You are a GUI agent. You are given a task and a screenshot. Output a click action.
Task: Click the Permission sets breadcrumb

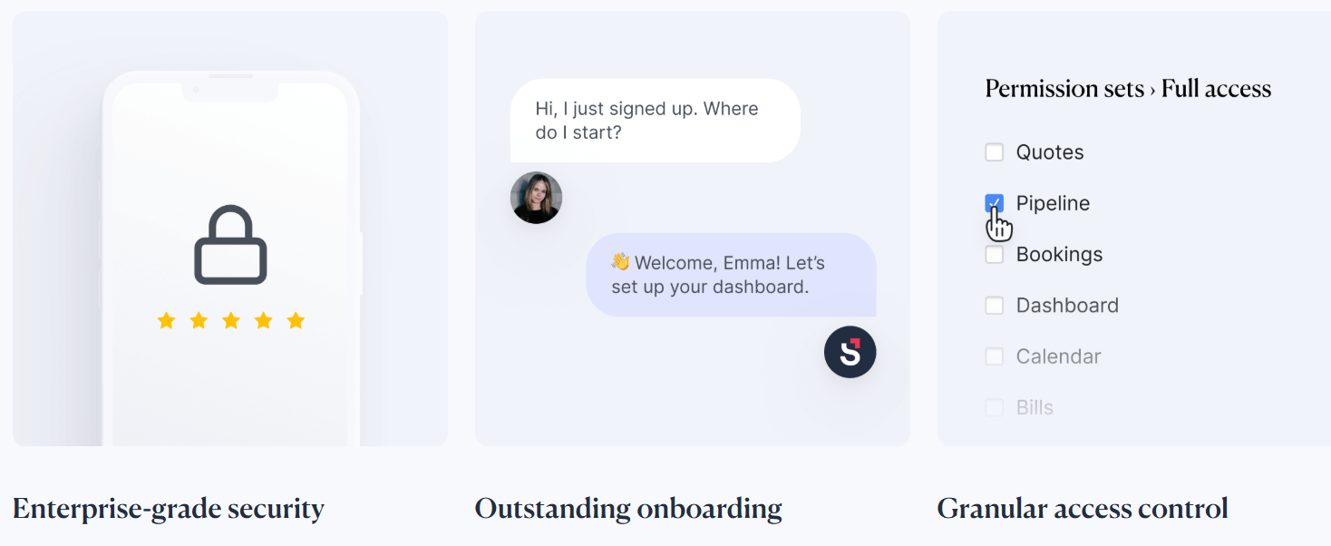coord(1064,89)
